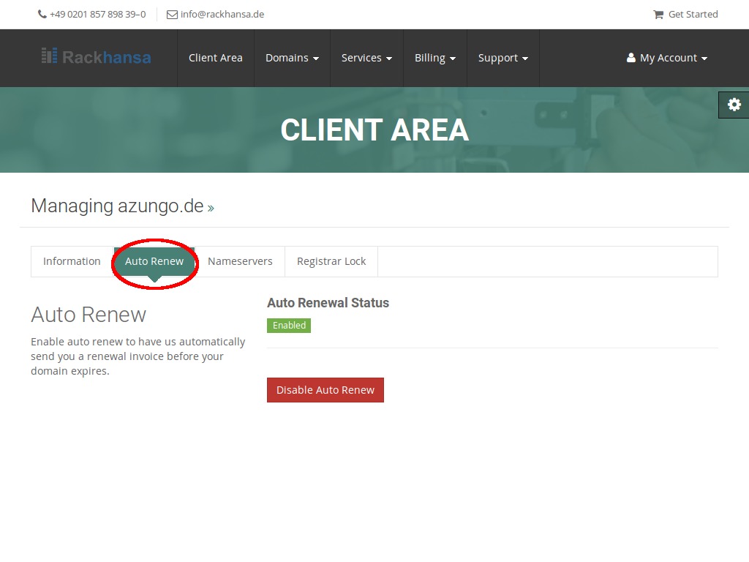Switch to the Registrar Lock tab

click(331, 261)
